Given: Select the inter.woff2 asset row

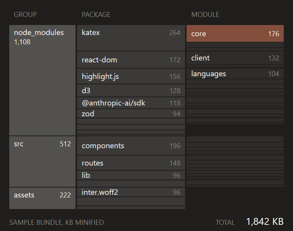Looking at the screenshot, I should pos(131,192).
